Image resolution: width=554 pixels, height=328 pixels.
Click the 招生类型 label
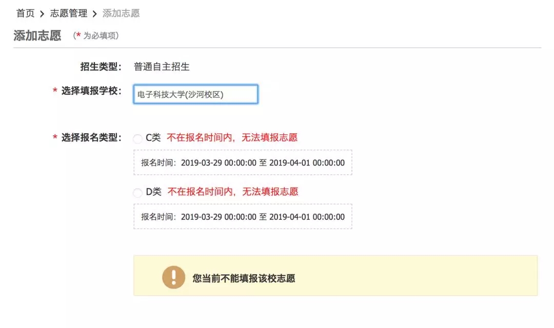click(101, 66)
